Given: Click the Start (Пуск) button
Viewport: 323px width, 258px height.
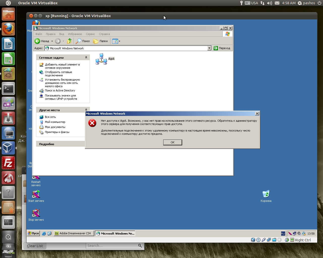Looking at the screenshot, I should [33, 233].
